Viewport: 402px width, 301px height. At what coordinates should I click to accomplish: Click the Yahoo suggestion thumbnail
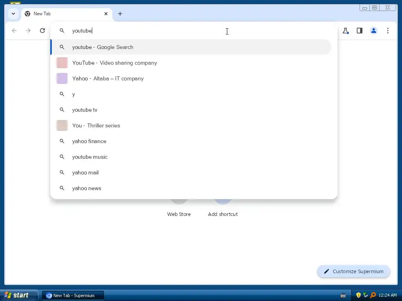(x=62, y=78)
